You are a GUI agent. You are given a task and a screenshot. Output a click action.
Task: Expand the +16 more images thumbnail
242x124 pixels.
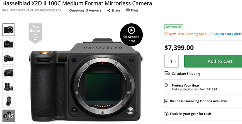tap(9, 116)
